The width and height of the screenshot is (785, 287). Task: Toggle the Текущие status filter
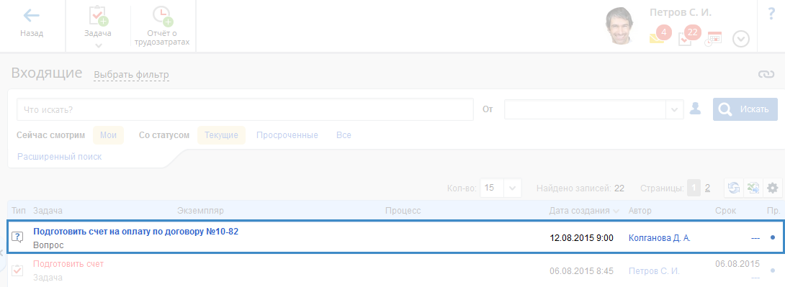pyautogui.click(x=221, y=135)
